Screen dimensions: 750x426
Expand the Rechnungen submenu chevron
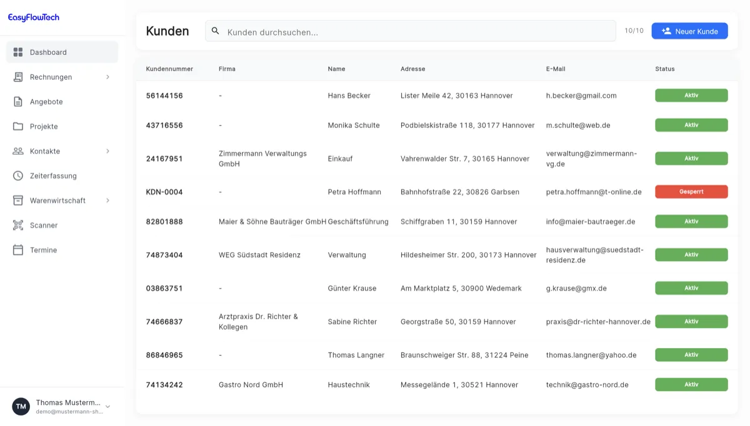[x=107, y=77]
